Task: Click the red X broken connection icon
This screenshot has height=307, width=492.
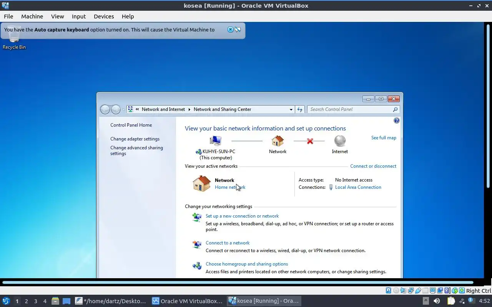Action: 310,141
